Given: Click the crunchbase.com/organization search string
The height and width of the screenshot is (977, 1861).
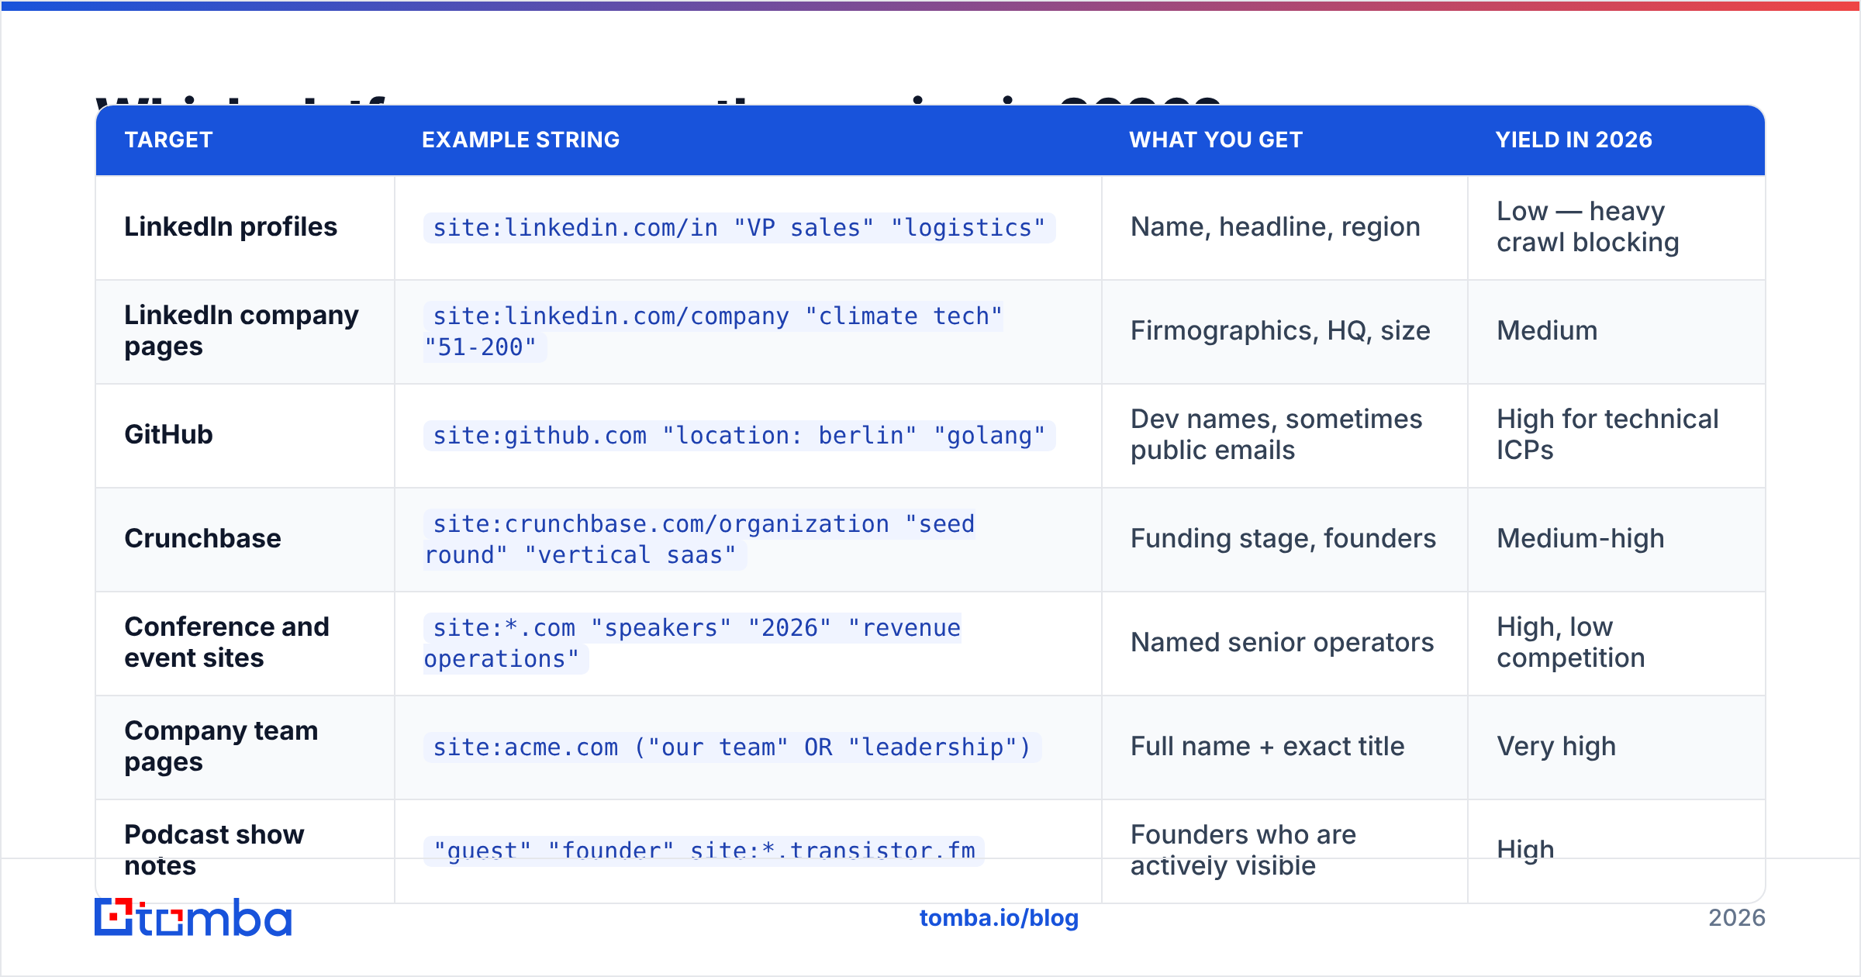Looking at the screenshot, I should (699, 540).
